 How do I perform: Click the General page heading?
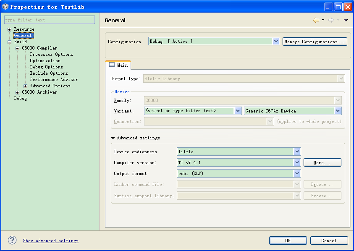[x=115, y=20]
